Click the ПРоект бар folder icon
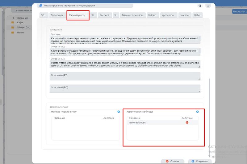The height and width of the screenshot is (164, 247). [x=13, y=27]
